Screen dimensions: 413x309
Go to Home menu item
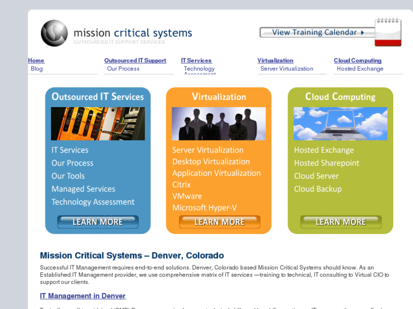36,61
